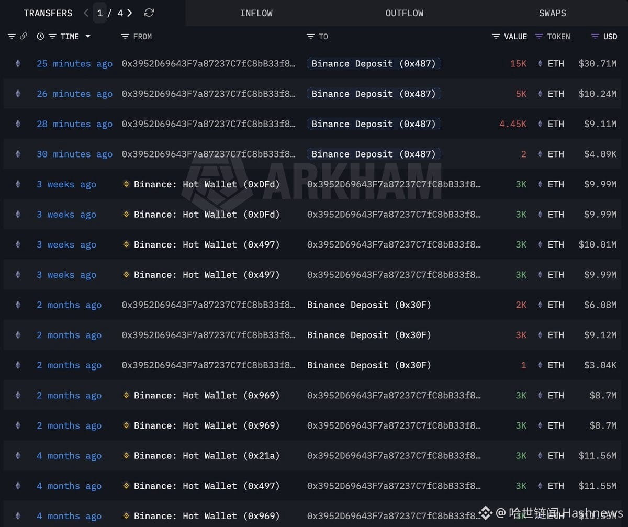The width and height of the screenshot is (628, 527).
Task: Open Binance Deposit (0x30F) in $3.04K row
Action: 369,365
